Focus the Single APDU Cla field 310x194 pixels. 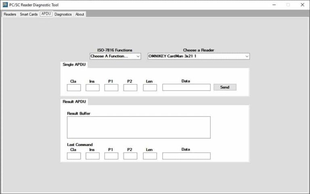[74, 88]
